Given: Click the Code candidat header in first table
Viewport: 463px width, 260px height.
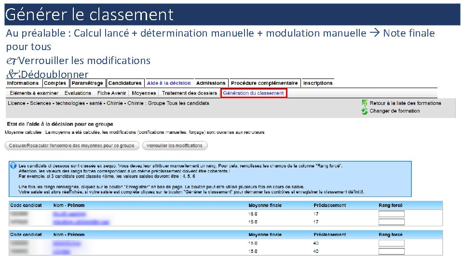Looking at the screenshot, I should [26, 206].
